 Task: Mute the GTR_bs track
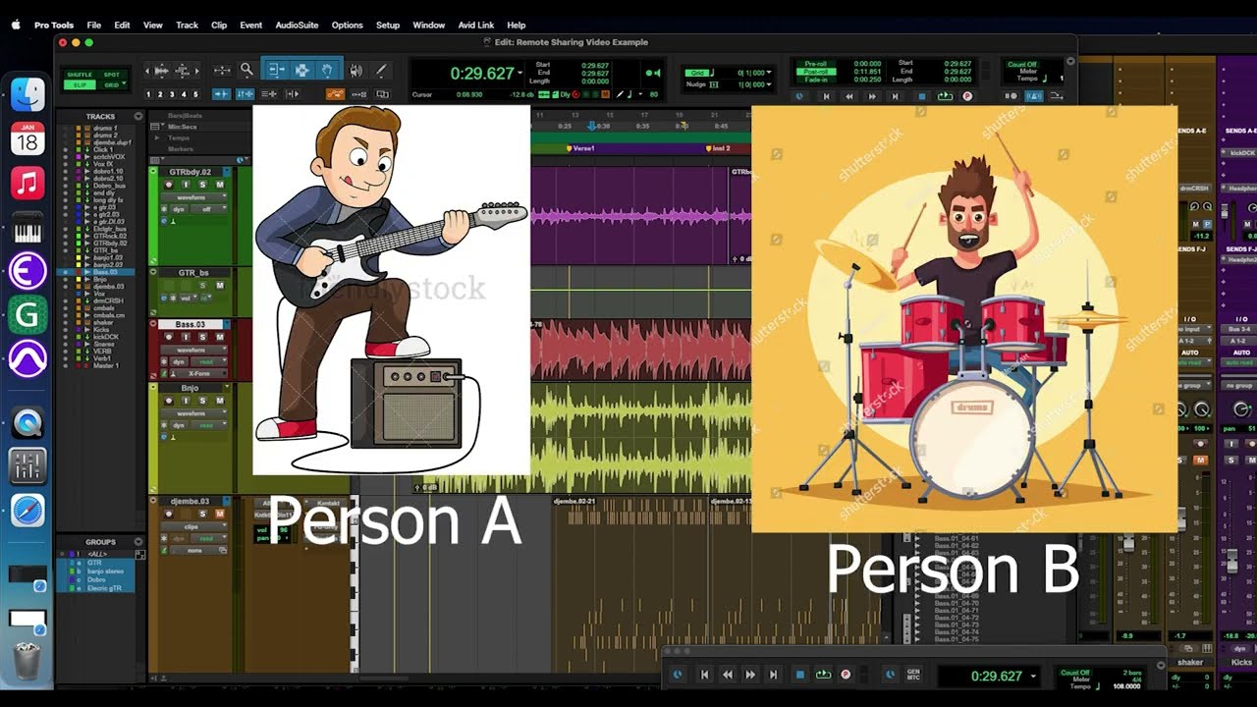click(219, 286)
